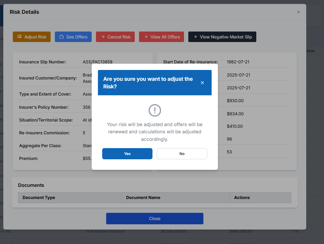
Task: Click the icon on Adjust Risk button
Action: 19,37
